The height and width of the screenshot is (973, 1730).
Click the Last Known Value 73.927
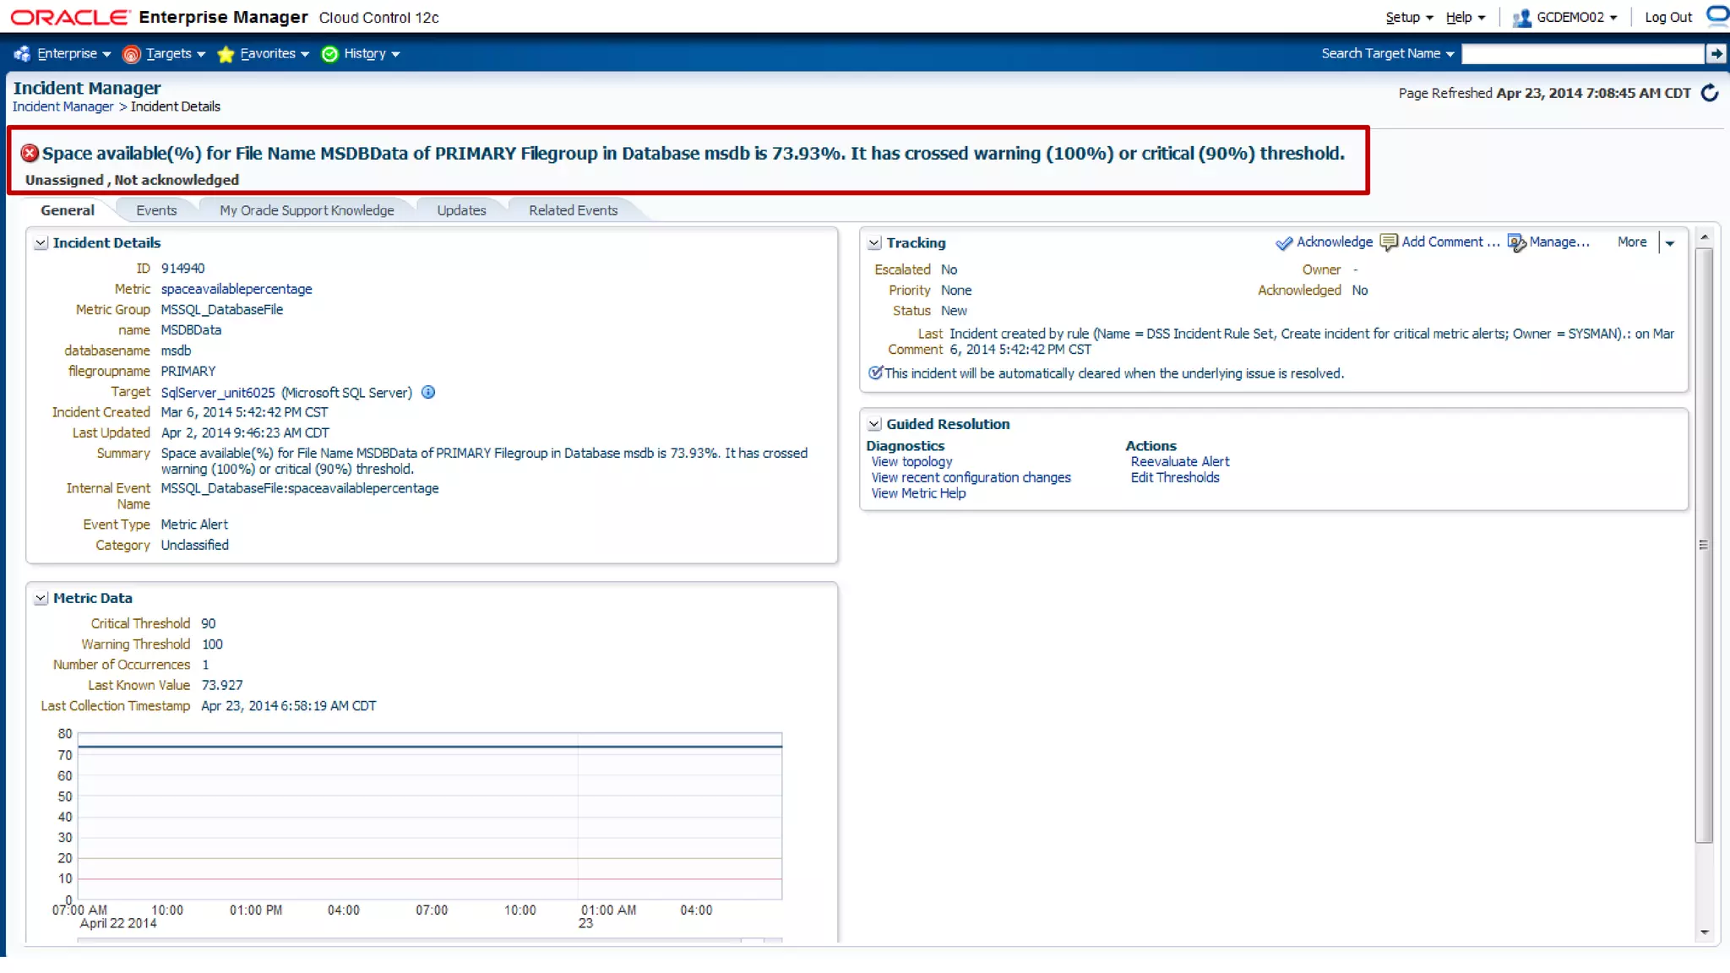[222, 686]
